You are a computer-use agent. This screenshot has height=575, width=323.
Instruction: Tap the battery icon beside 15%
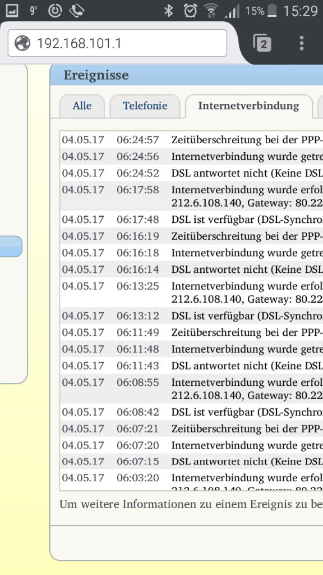(272, 11)
